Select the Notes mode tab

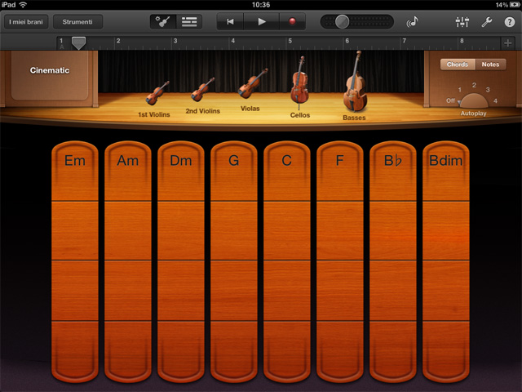click(490, 65)
